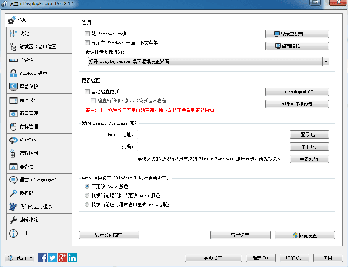Go to the 兼容性 tab

(x=39, y=167)
